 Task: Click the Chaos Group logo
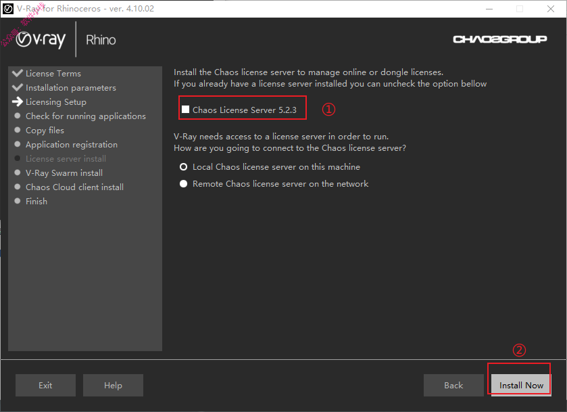(x=499, y=39)
